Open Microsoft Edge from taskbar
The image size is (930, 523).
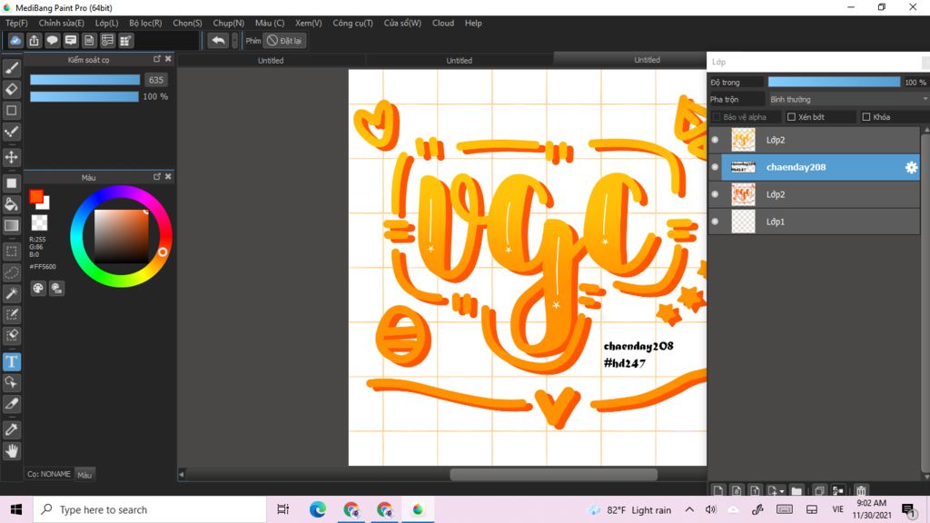pos(318,509)
